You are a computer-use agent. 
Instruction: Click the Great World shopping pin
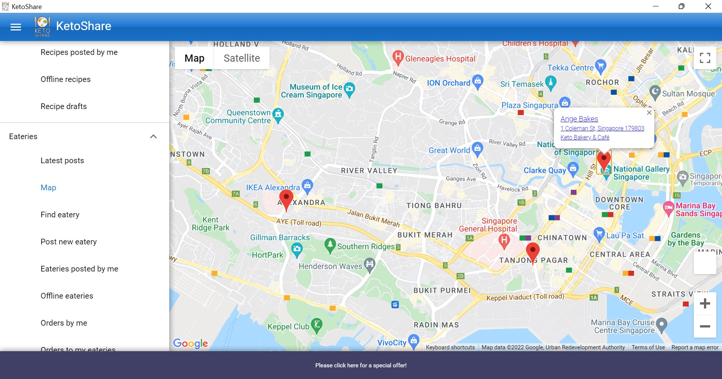coord(477,150)
